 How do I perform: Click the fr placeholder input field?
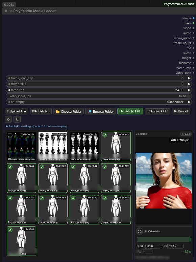pos(147,252)
